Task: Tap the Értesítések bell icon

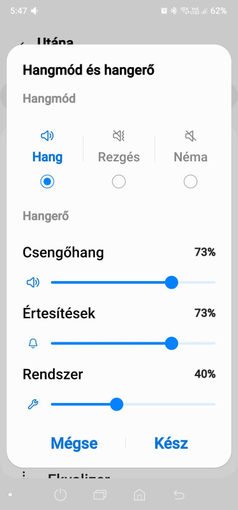Action: tap(33, 344)
